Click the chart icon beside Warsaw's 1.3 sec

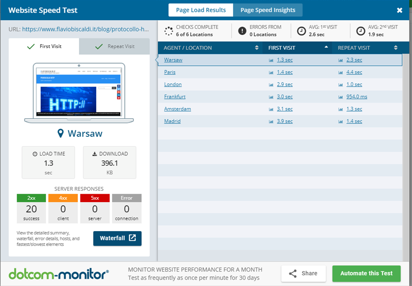click(x=271, y=60)
